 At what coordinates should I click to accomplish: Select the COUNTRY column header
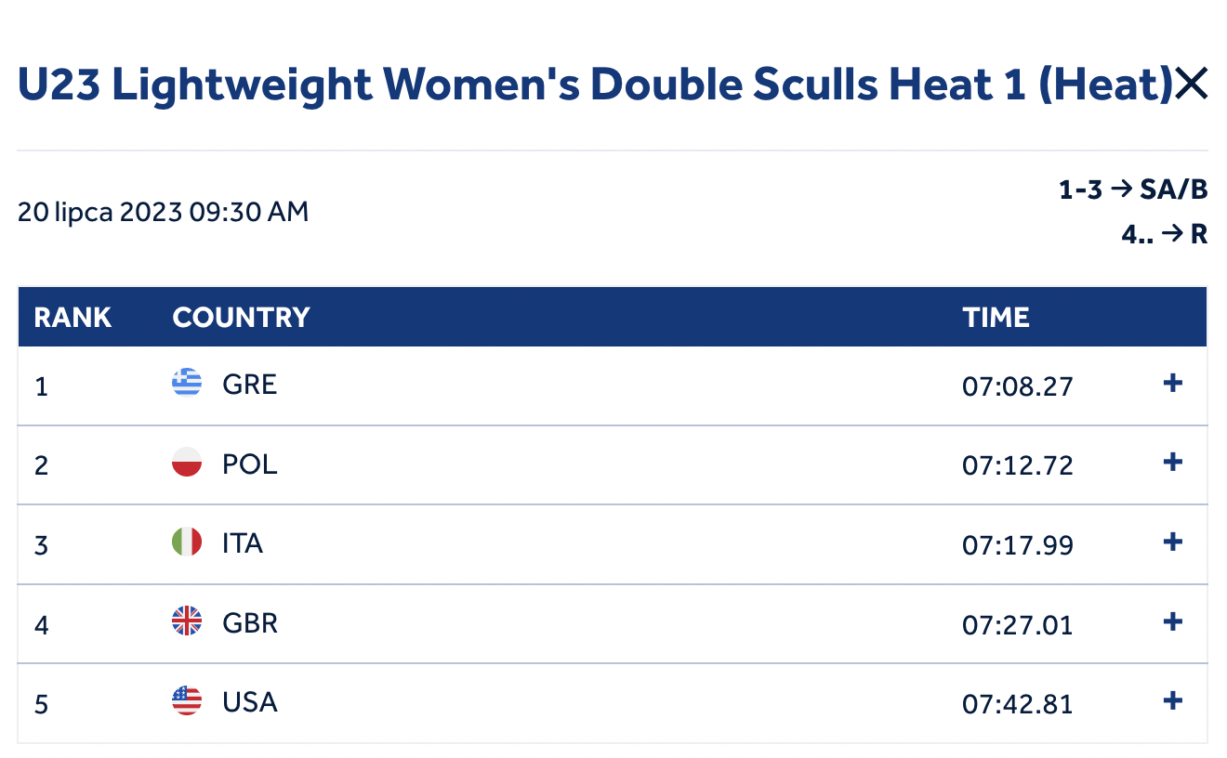241,318
